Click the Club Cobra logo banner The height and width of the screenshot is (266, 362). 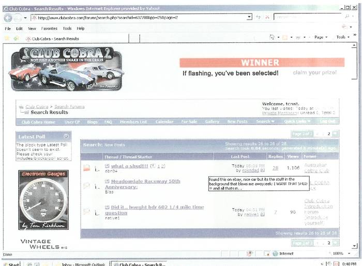point(66,69)
